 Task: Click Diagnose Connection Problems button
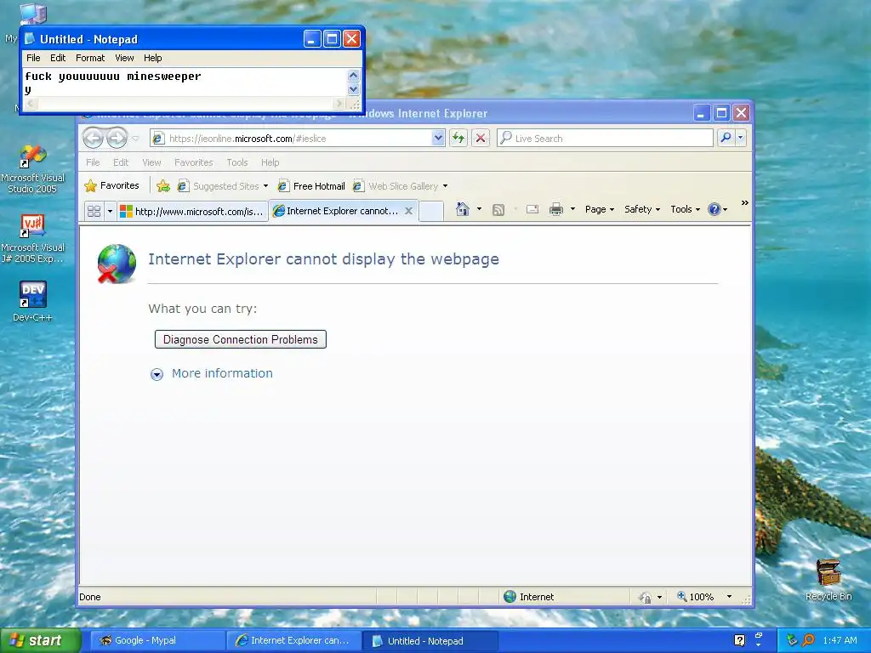241,339
